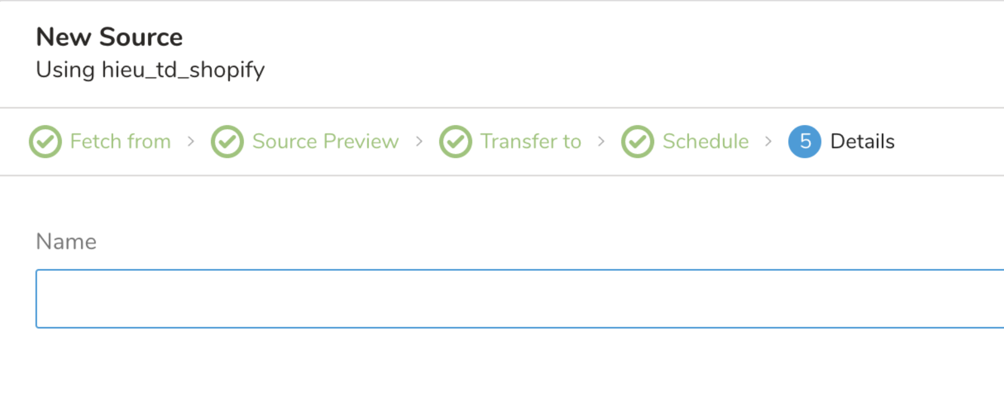Image resolution: width=1004 pixels, height=408 pixels.
Task: Click the blue step 5 circle
Action: pos(805,142)
